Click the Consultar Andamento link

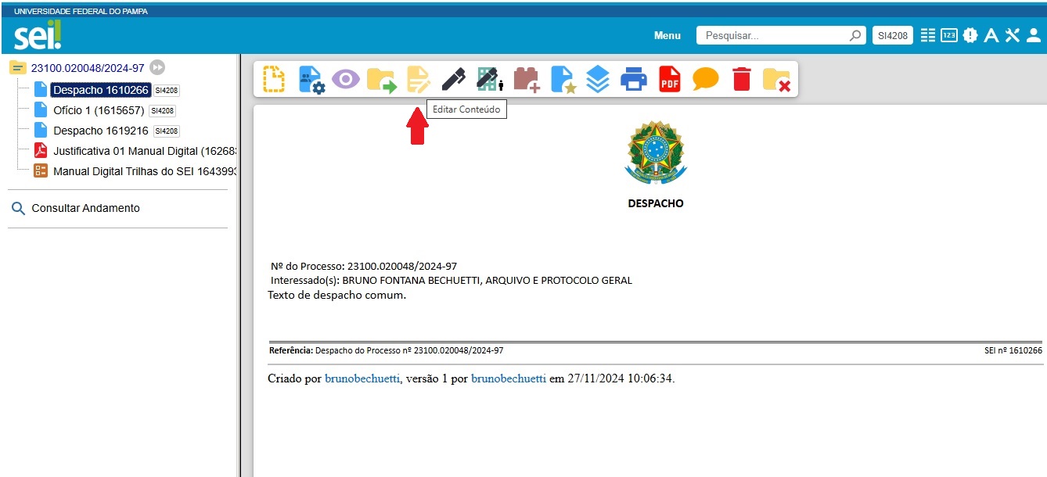point(85,209)
